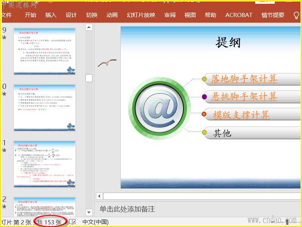The width and height of the screenshot is (302, 227).
Task: Switch to the 审阅 review tab
Action: coord(170,15)
